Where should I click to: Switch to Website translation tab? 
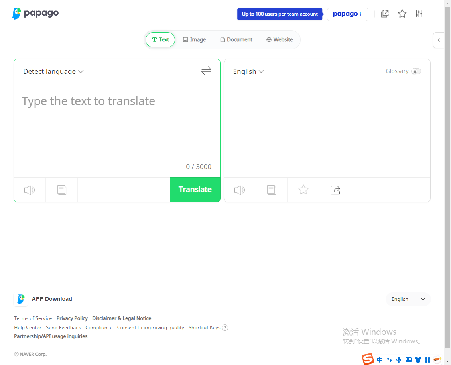pyautogui.click(x=280, y=40)
